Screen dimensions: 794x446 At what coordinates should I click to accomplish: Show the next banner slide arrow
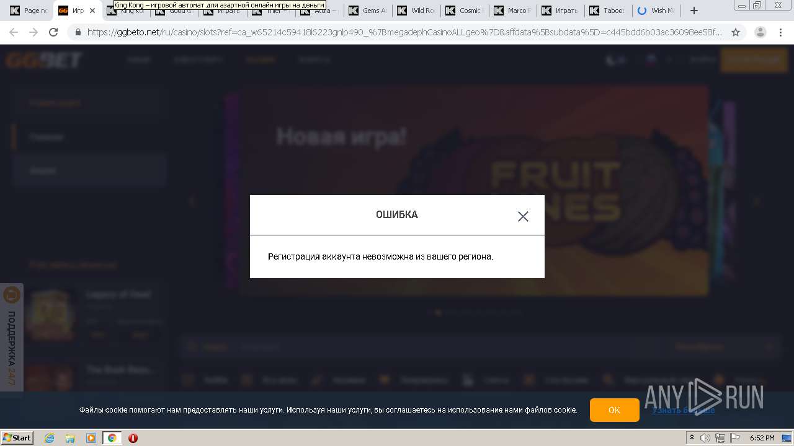(x=756, y=201)
